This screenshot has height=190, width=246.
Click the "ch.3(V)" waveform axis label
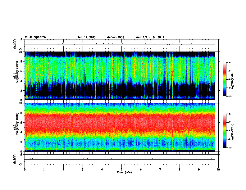(x=15, y=159)
